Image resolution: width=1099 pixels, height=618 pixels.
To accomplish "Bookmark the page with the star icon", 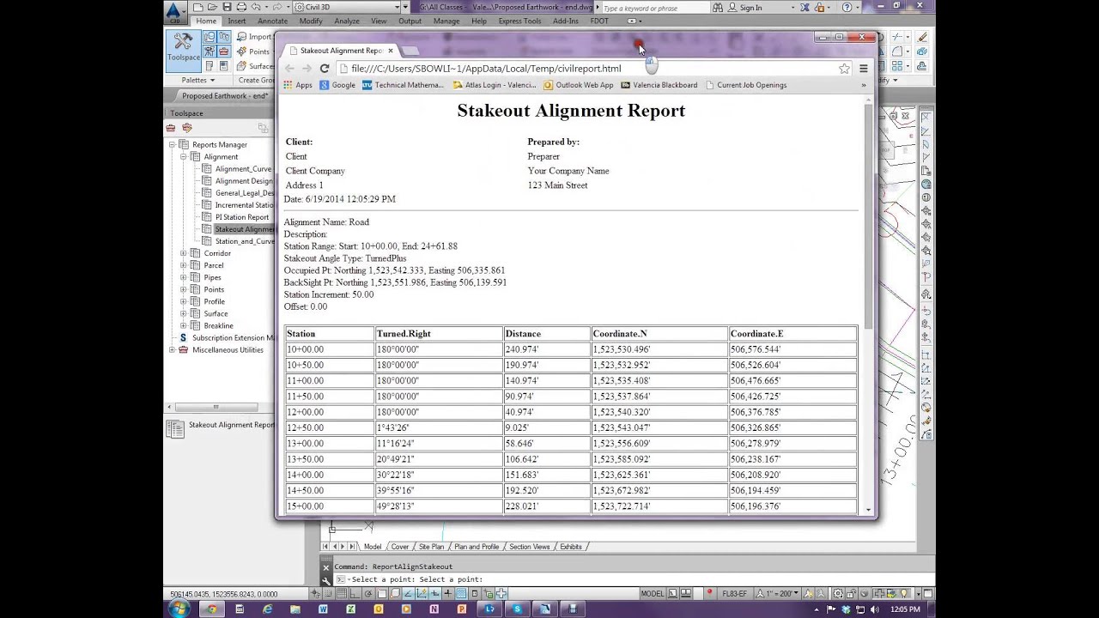I will [x=844, y=69].
